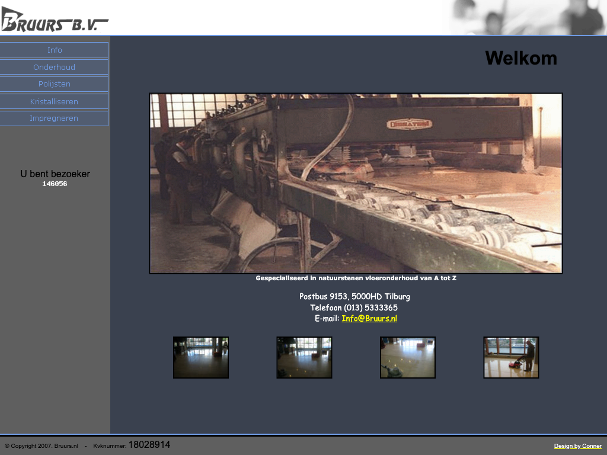Open the Info menu item
The image size is (607, 455).
coord(55,50)
